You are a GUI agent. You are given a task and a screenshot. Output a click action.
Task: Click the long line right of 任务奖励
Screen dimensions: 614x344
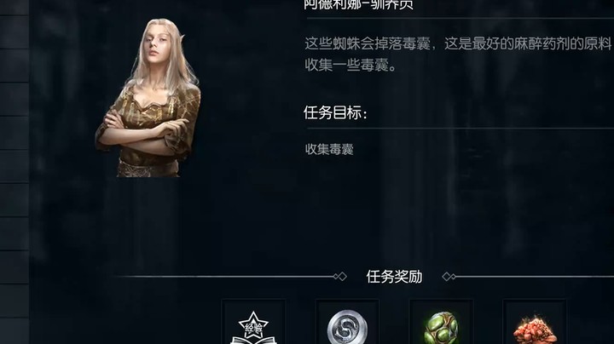[534, 277]
